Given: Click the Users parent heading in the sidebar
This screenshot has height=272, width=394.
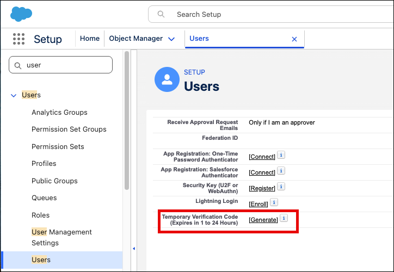Looking at the screenshot, I should 31,95.
